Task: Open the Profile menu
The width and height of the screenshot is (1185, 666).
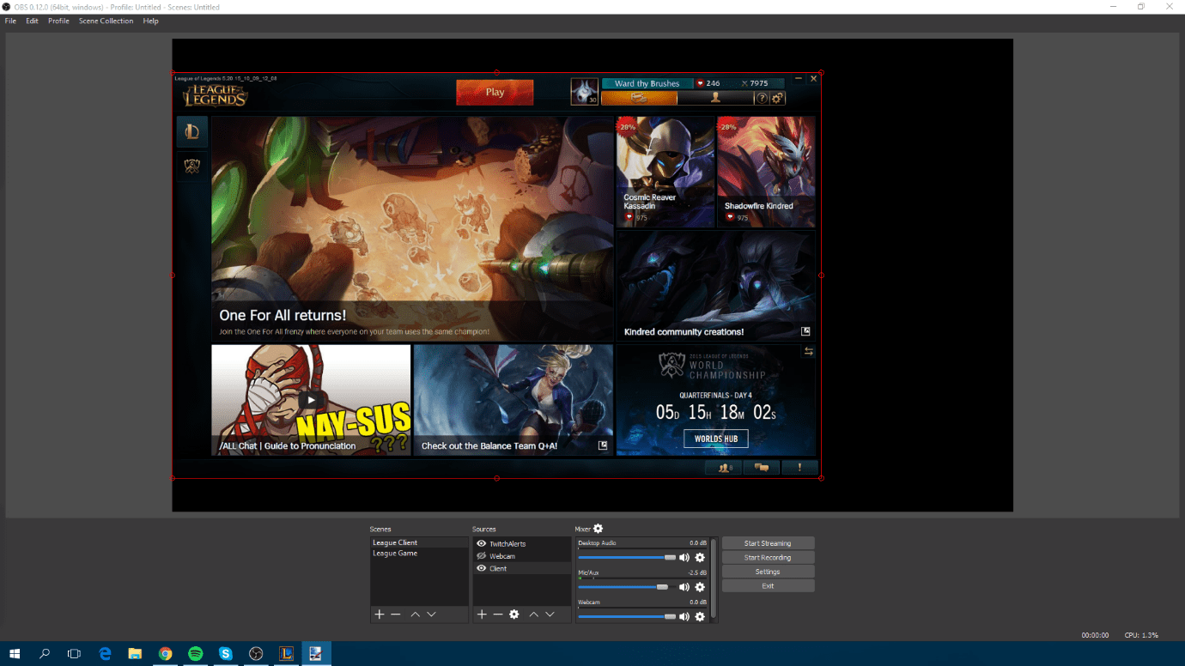Action: pos(58,21)
